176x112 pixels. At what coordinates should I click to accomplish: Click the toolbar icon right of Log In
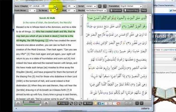(x=71, y=103)
